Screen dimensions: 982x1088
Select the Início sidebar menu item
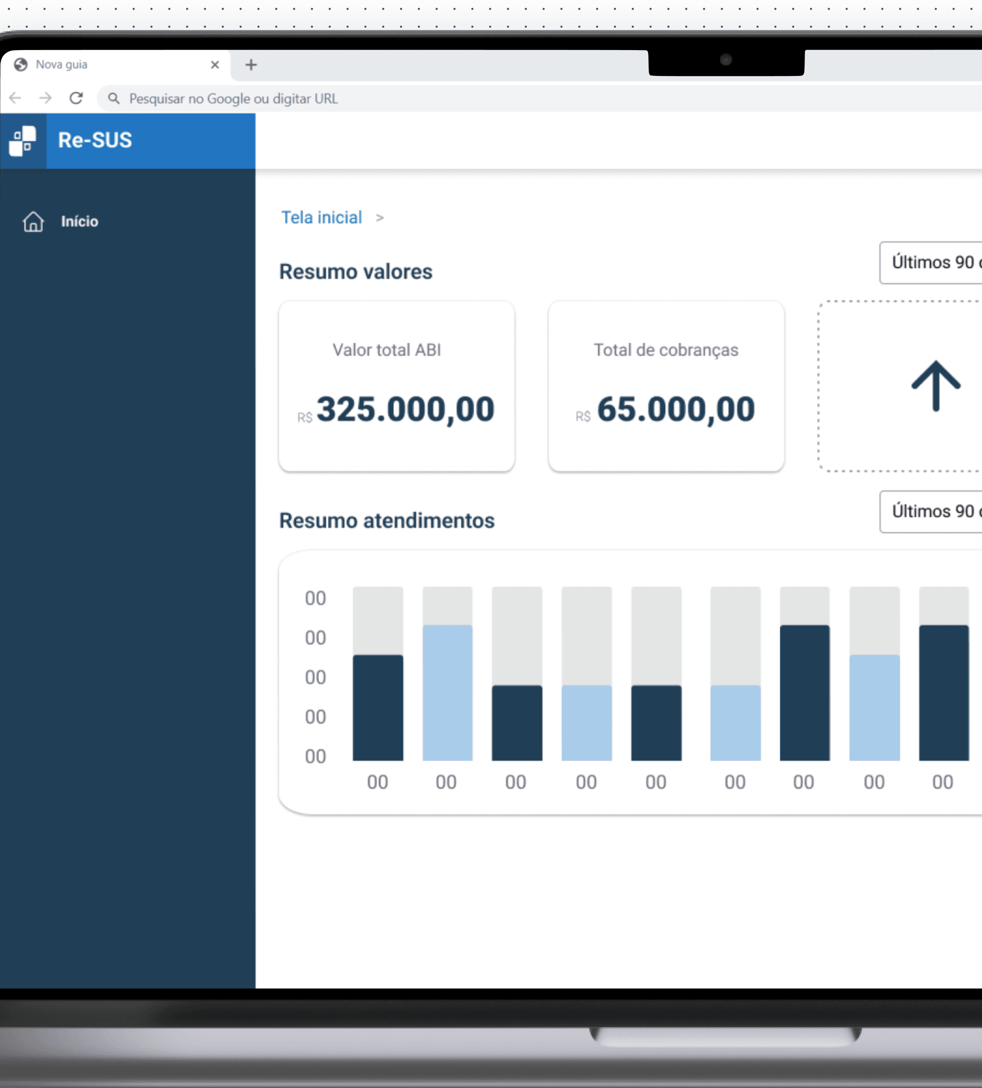[79, 222]
